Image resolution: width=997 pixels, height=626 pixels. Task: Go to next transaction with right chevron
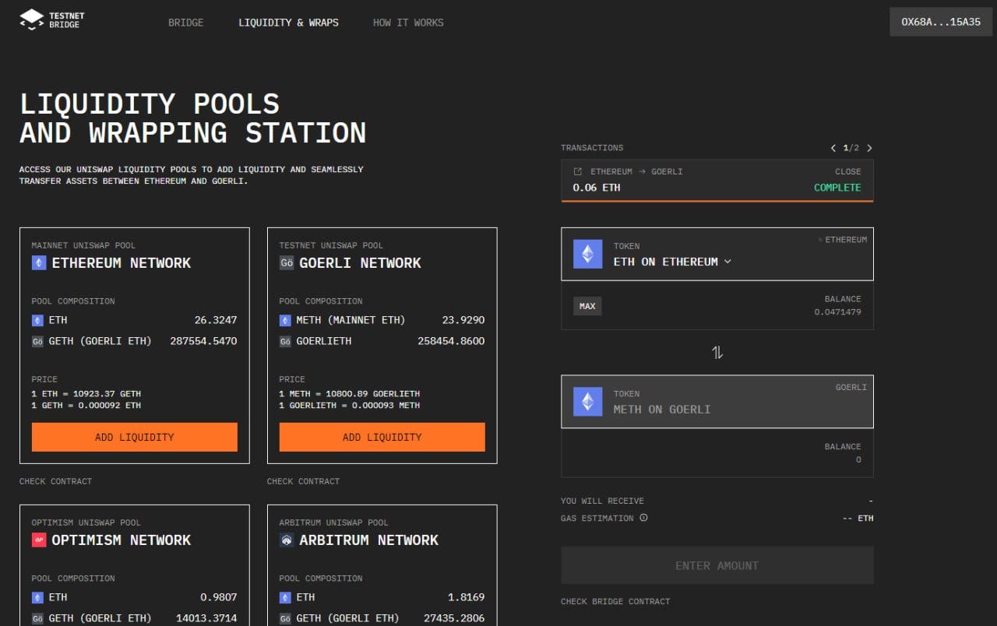click(x=869, y=148)
